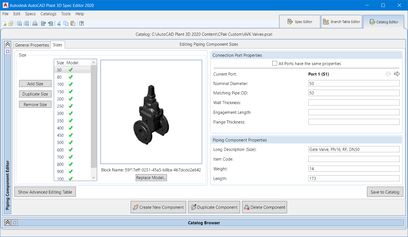This screenshot has width=408, height=237.
Task: Open the Catalogs menu
Action: [x=48, y=14]
